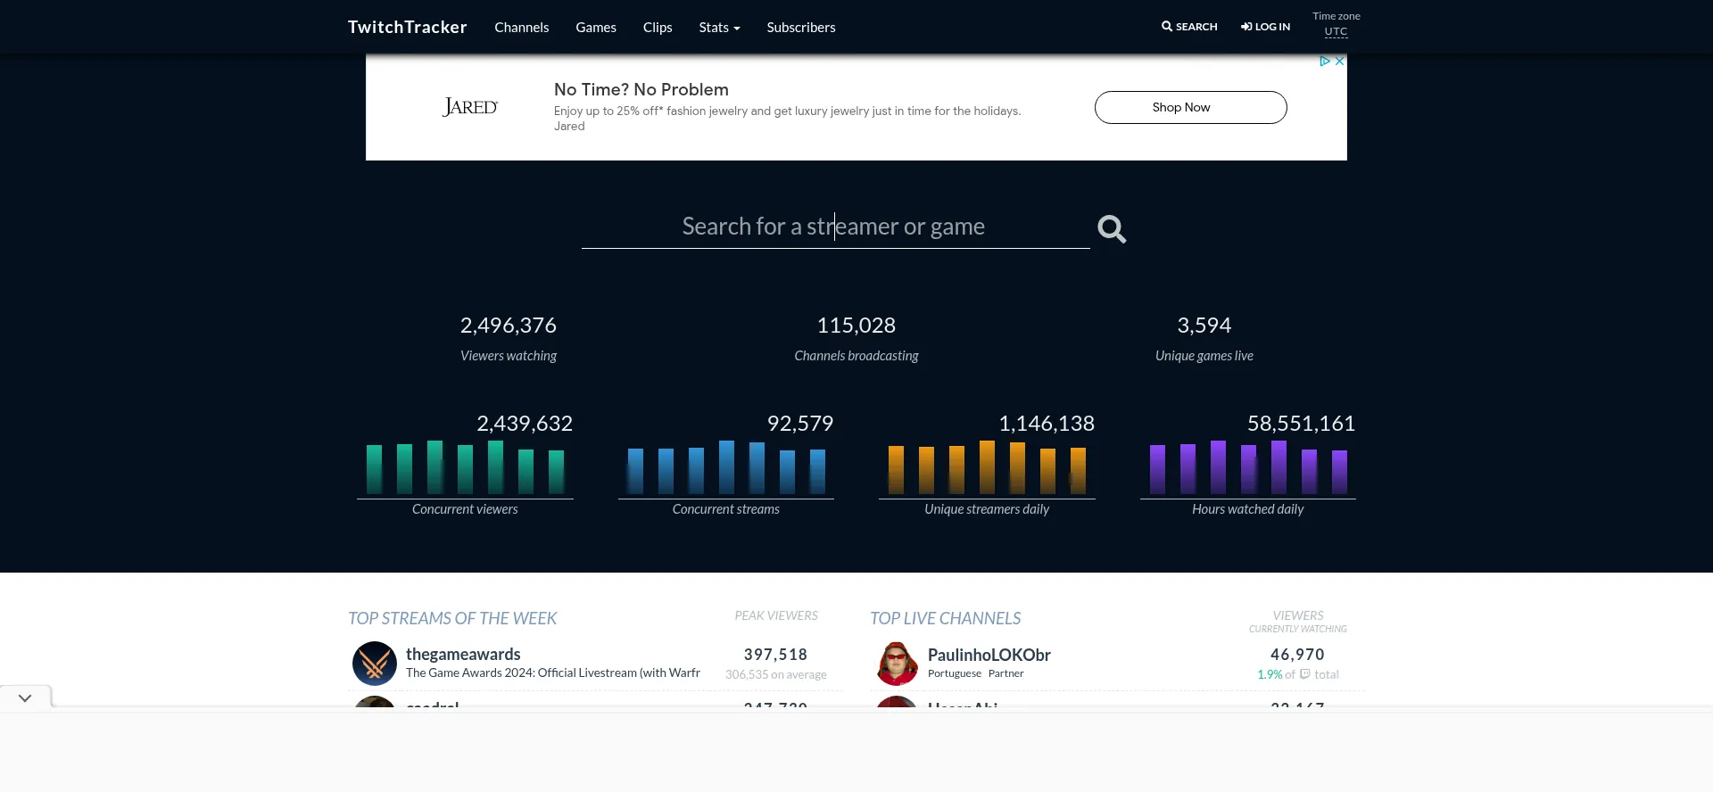Open the ad info triangle icon
Image resolution: width=1713 pixels, height=792 pixels.
[x=1325, y=61]
